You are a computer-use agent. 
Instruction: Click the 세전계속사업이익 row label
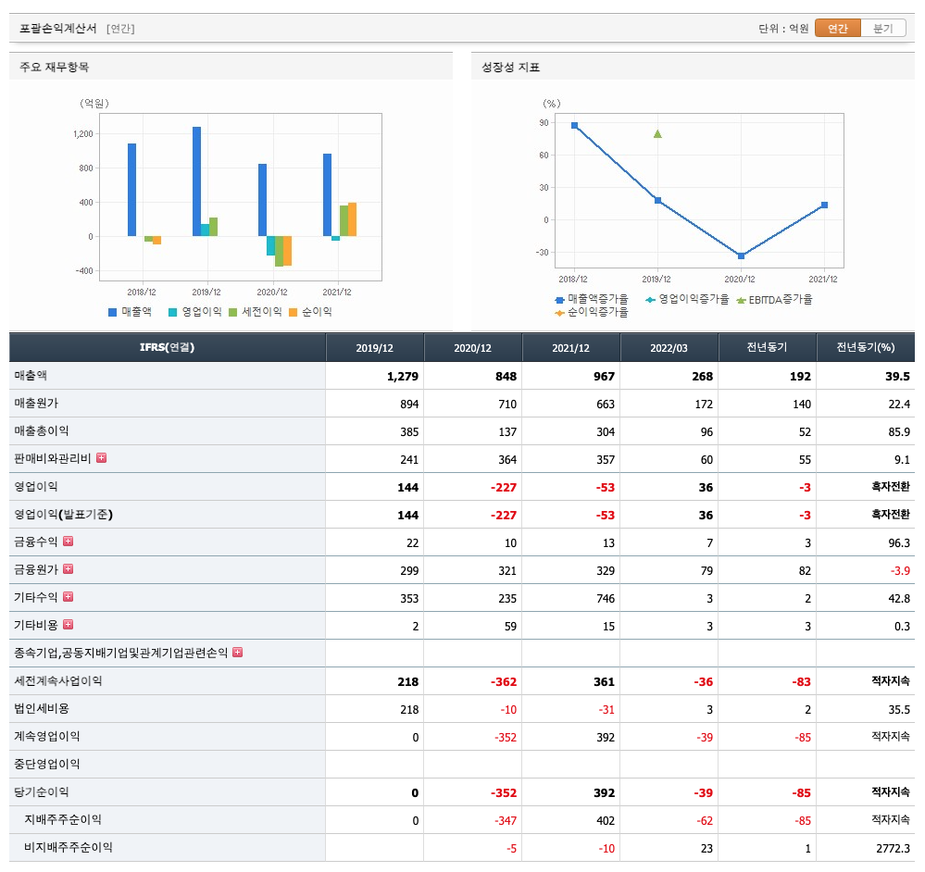click(x=57, y=680)
